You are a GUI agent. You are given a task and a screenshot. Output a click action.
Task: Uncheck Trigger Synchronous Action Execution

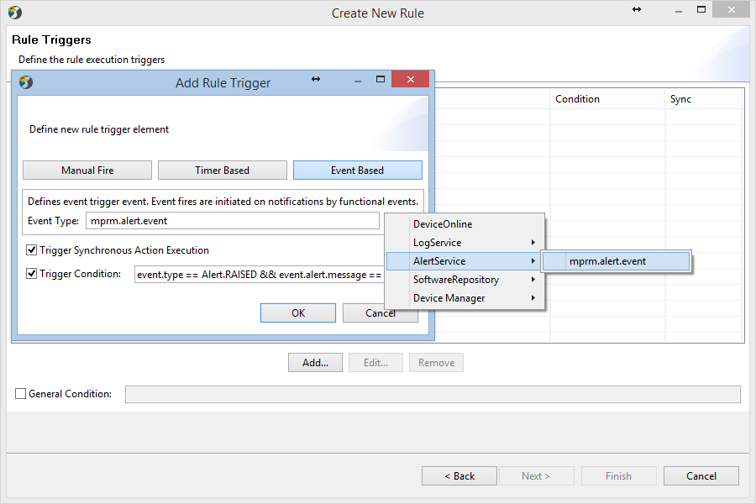(32, 249)
